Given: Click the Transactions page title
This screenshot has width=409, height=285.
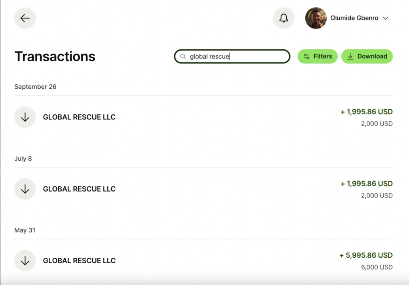Looking at the screenshot, I should click(55, 56).
